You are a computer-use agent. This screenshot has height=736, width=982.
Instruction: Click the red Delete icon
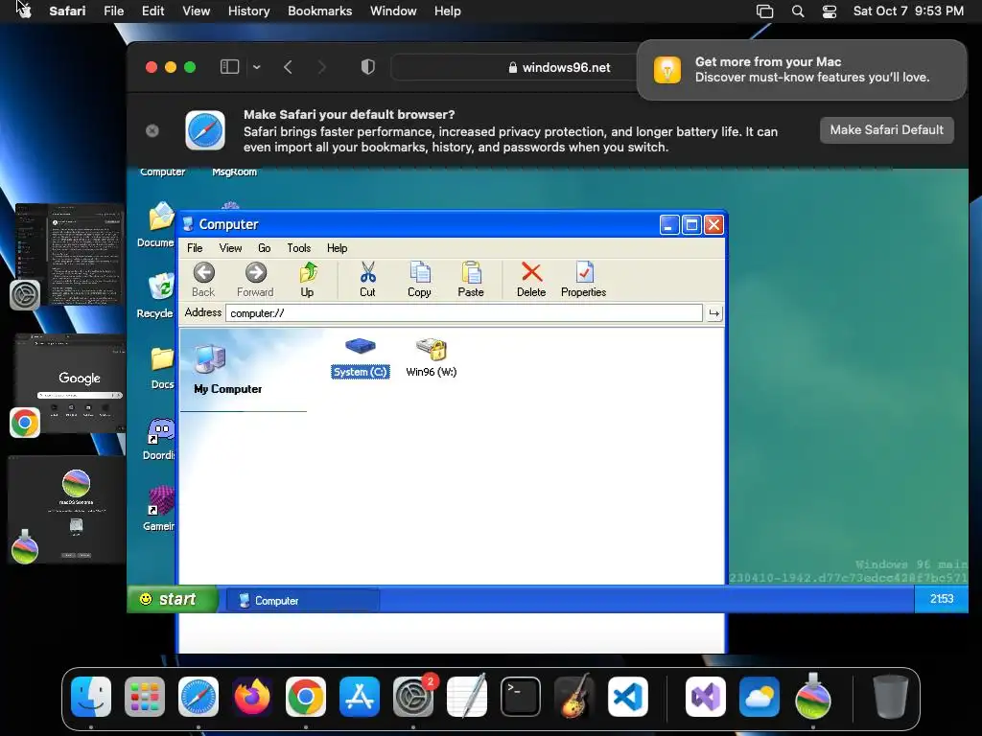(x=531, y=279)
